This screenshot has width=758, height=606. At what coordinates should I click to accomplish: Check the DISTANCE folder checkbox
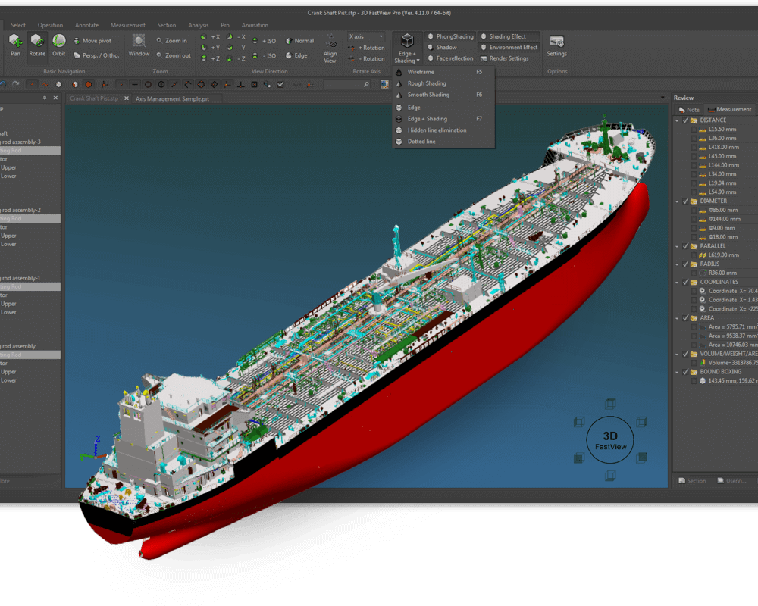tap(685, 120)
